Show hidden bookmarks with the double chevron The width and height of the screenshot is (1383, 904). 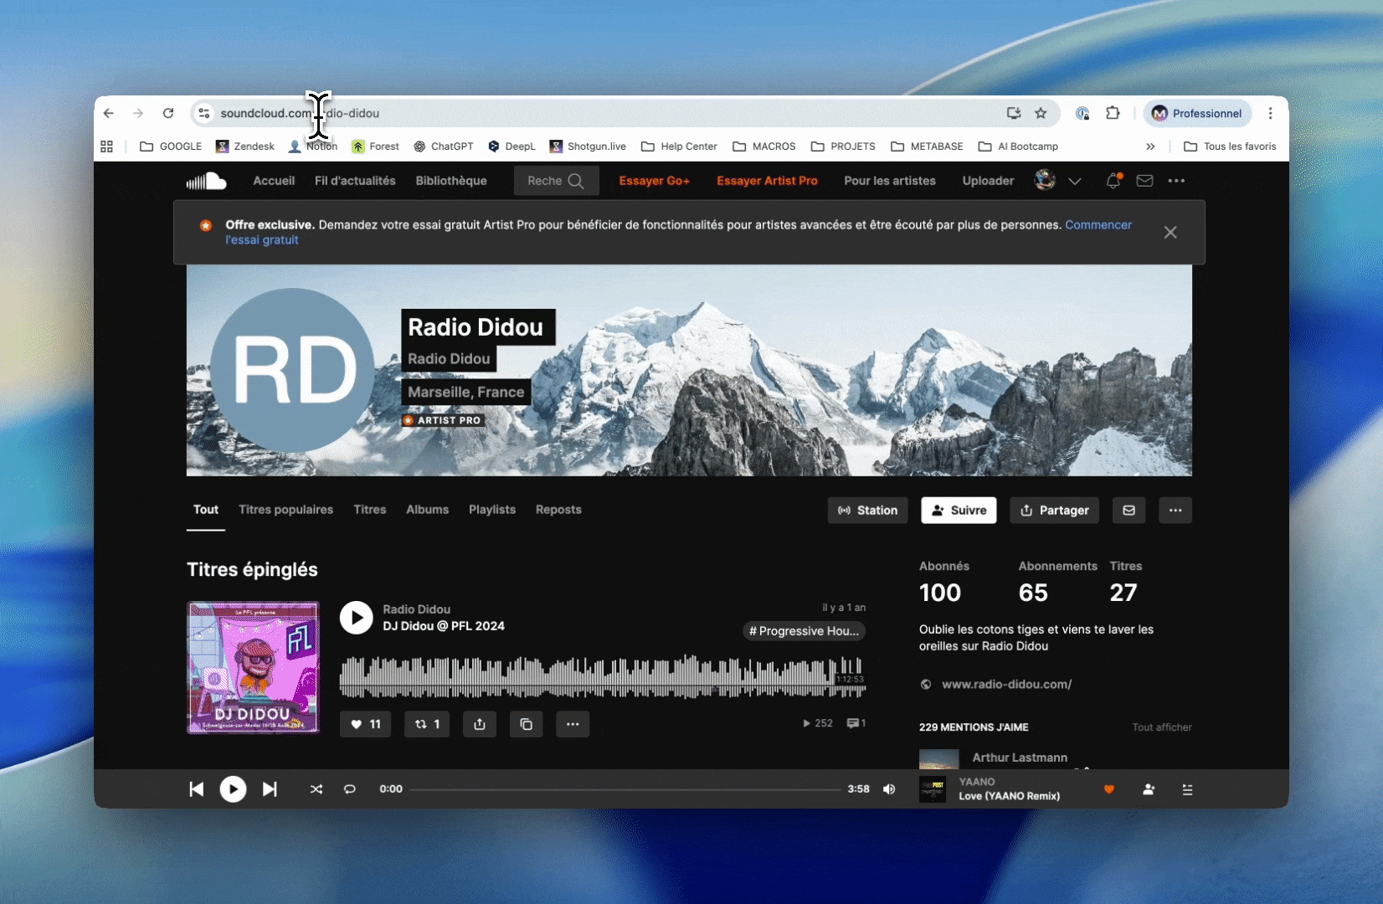1150,146
